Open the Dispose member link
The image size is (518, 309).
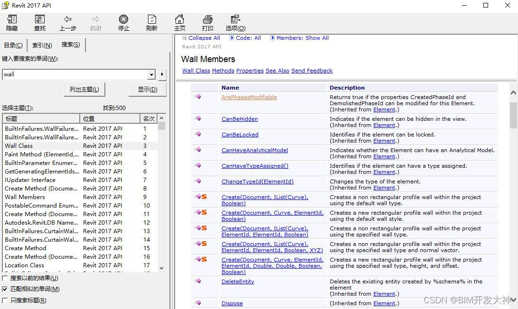pyautogui.click(x=232, y=303)
